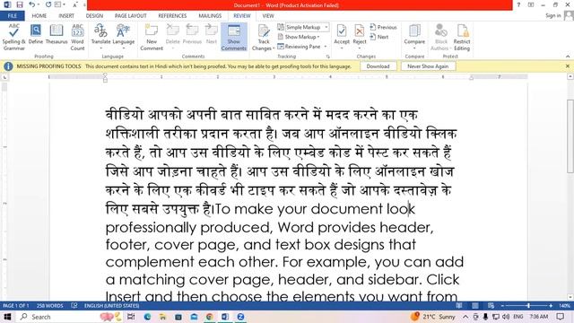The image size is (574, 323).
Task: Reject the tracked change
Action: click(360, 37)
